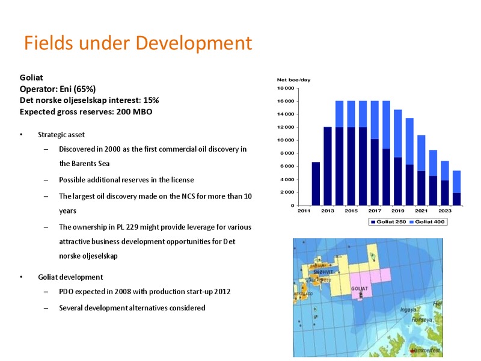The image size is (481, 361).
Task: Click the 'Goliat 250' legend label
Action: (391, 222)
